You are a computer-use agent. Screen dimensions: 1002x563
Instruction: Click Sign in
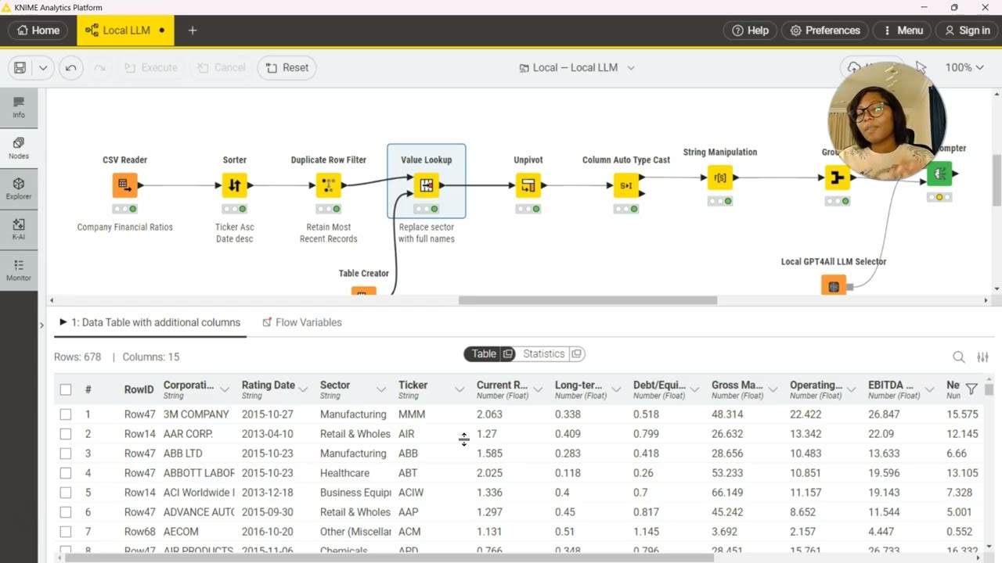968,30
